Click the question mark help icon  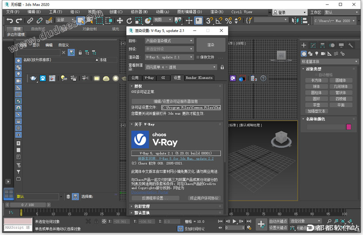(x=263, y=78)
